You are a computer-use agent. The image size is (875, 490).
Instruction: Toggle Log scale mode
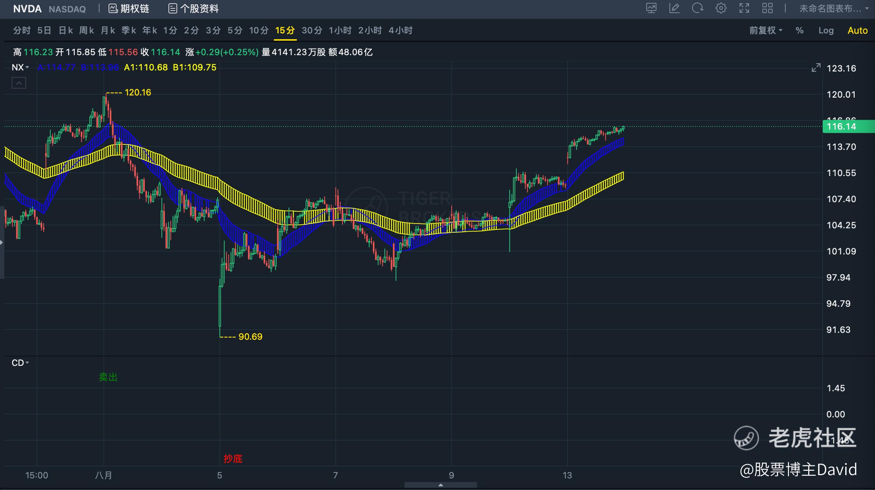(x=826, y=30)
